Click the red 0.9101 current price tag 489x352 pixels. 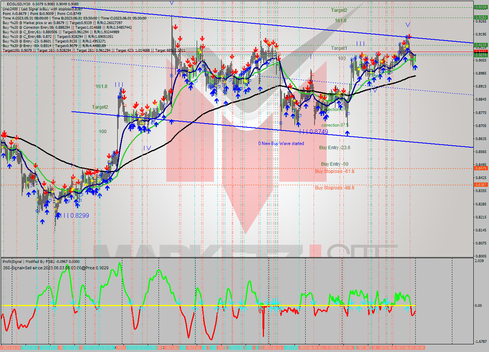point(480,51)
